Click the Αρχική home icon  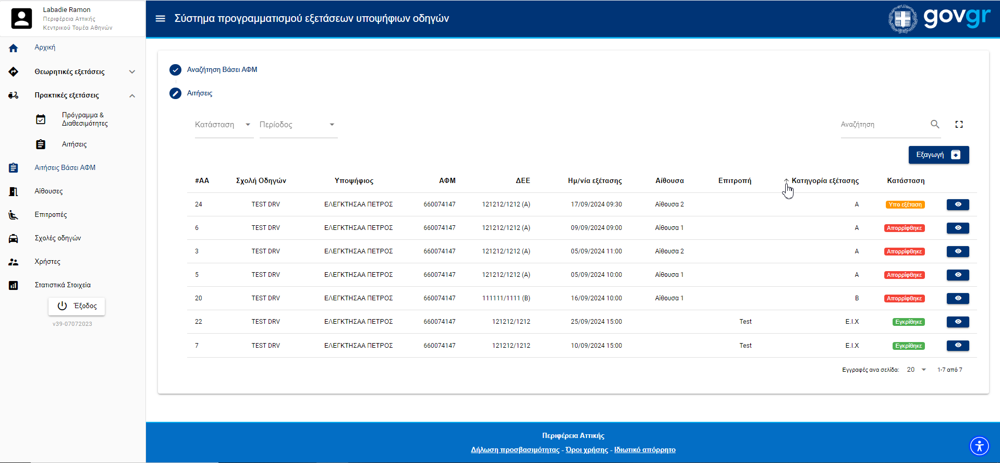[14, 48]
